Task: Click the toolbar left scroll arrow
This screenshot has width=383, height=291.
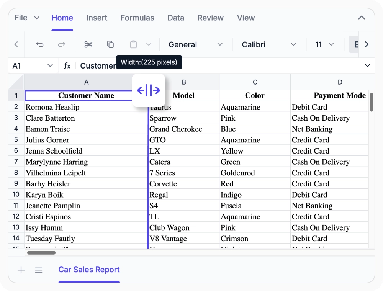Action: pyautogui.click(x=16, y=44)
